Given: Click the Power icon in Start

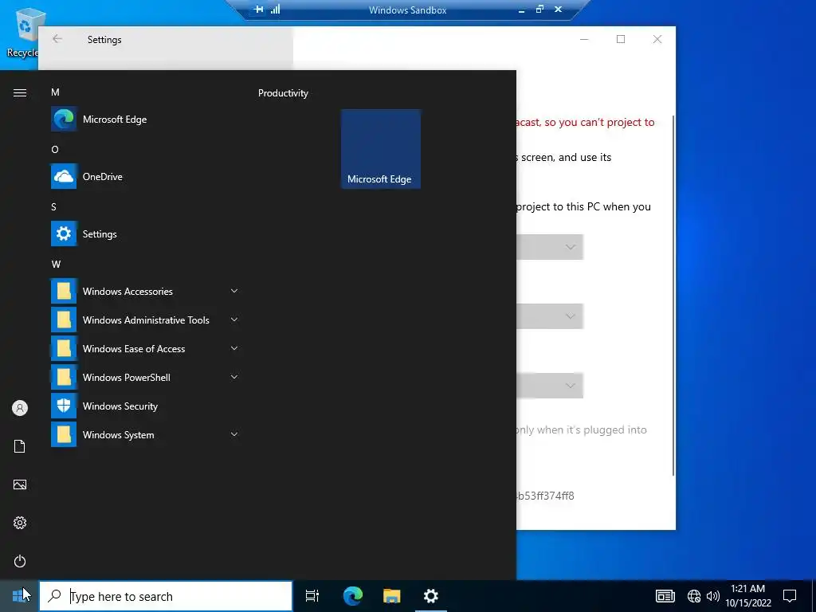Looking at the screenshot, I should tap(20, 561).
